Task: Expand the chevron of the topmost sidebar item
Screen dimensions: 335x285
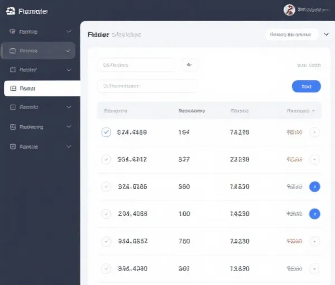Action: [x=69, y=32]
